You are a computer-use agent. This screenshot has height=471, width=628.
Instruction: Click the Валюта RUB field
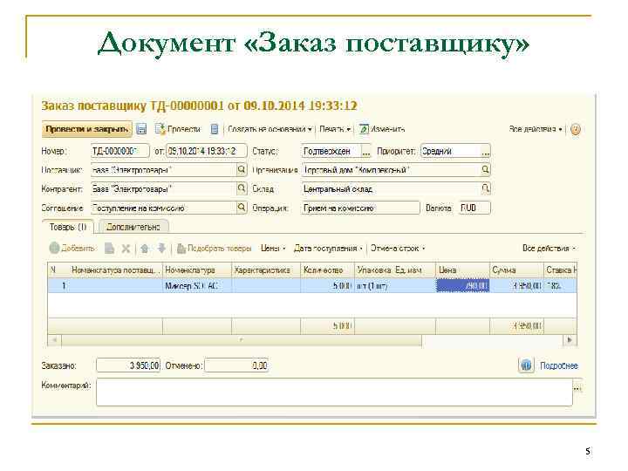(474, 208)
